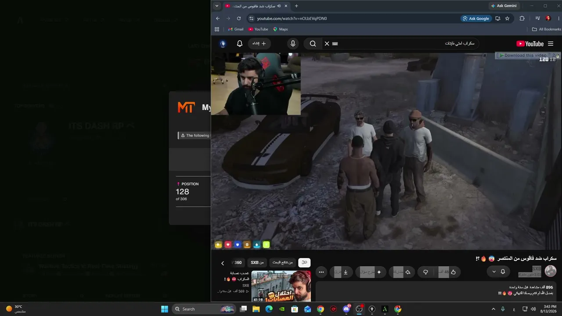Click the video player frame
The height and width of the screenshot is (316, 562).
(x=386, y=151)
